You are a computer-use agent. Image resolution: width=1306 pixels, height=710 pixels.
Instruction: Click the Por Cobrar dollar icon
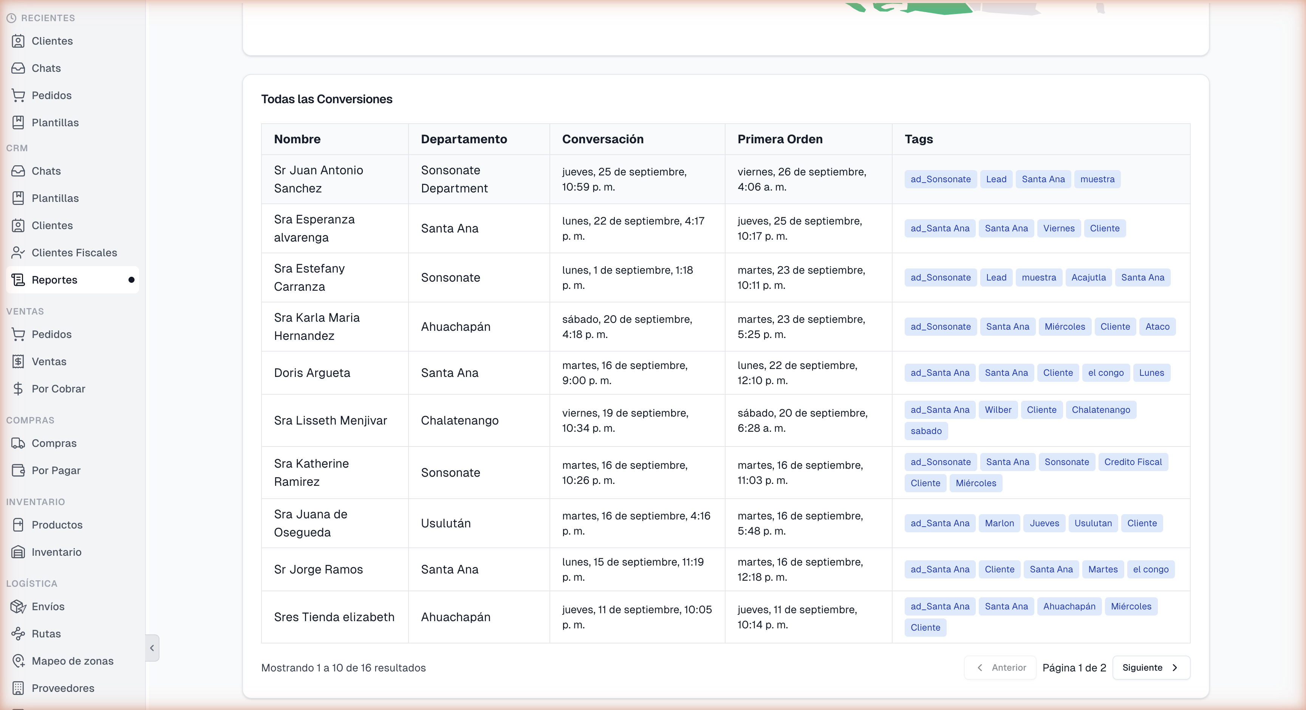coord(18,389)
